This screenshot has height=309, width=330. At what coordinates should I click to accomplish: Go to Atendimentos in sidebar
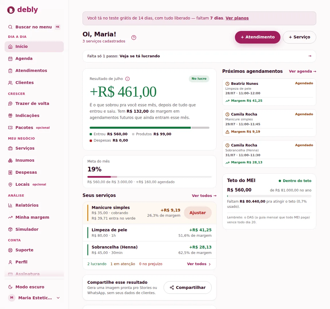click(x=34, y=71)
